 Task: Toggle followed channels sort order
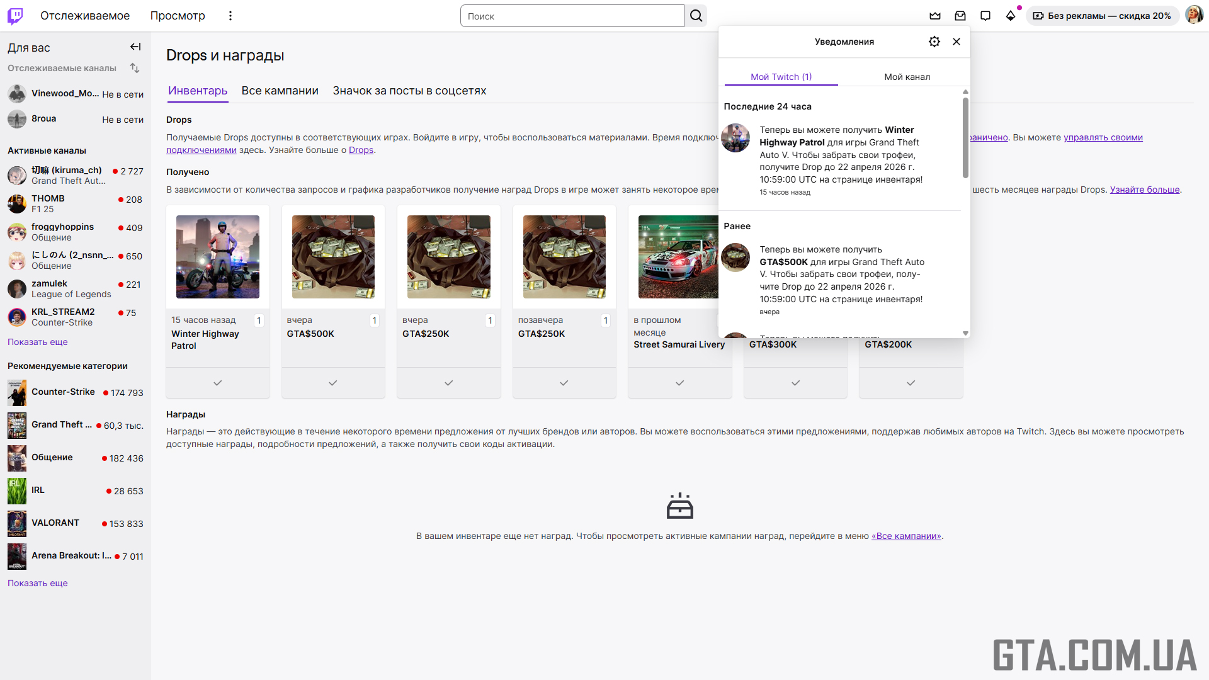[x=135, y=68]
